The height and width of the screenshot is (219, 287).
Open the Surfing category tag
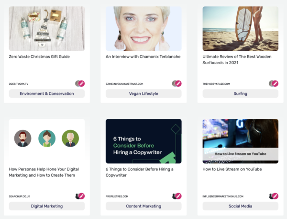pyautogui.click(x=240, y=93)
